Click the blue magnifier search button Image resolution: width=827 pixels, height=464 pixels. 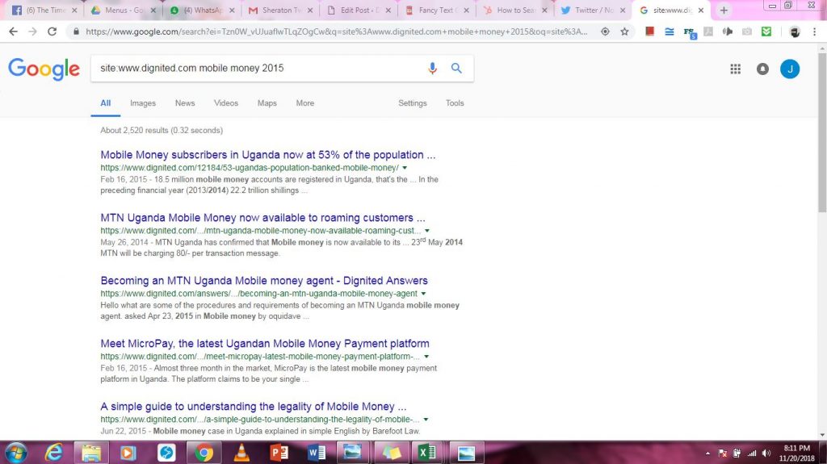point(456,68)
